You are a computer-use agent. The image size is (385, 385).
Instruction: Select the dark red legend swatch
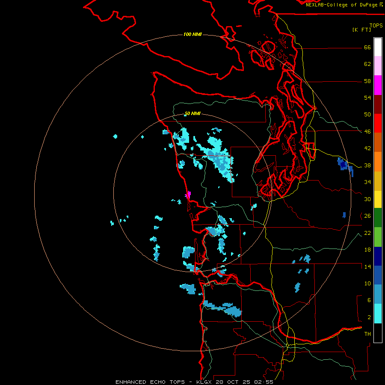pos(378,104)
